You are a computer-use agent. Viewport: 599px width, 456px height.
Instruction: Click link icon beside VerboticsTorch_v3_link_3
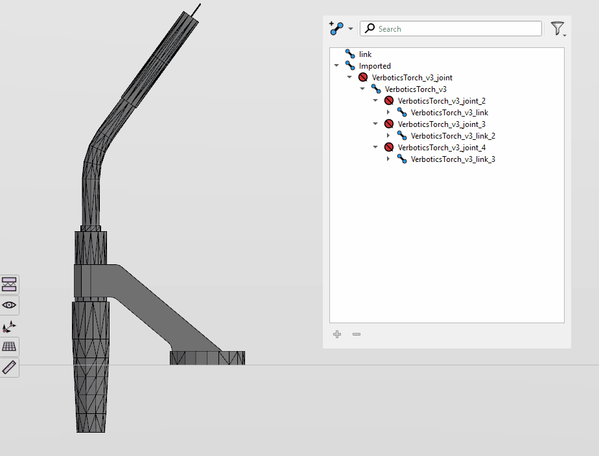(402, 159)
